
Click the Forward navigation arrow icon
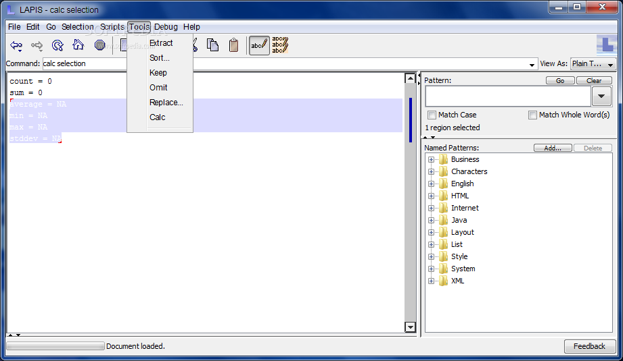37,46
